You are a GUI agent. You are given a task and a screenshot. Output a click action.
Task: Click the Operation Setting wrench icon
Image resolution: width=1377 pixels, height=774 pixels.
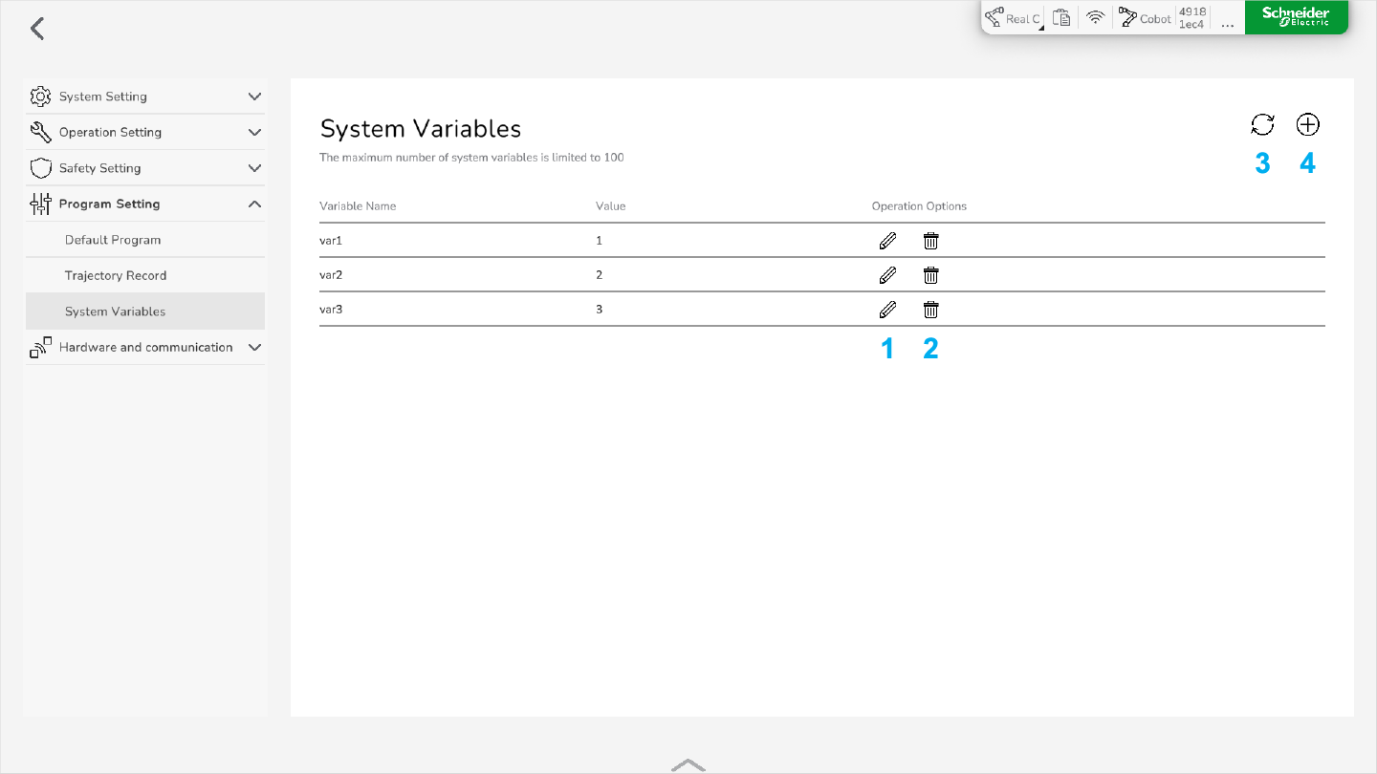40,132
